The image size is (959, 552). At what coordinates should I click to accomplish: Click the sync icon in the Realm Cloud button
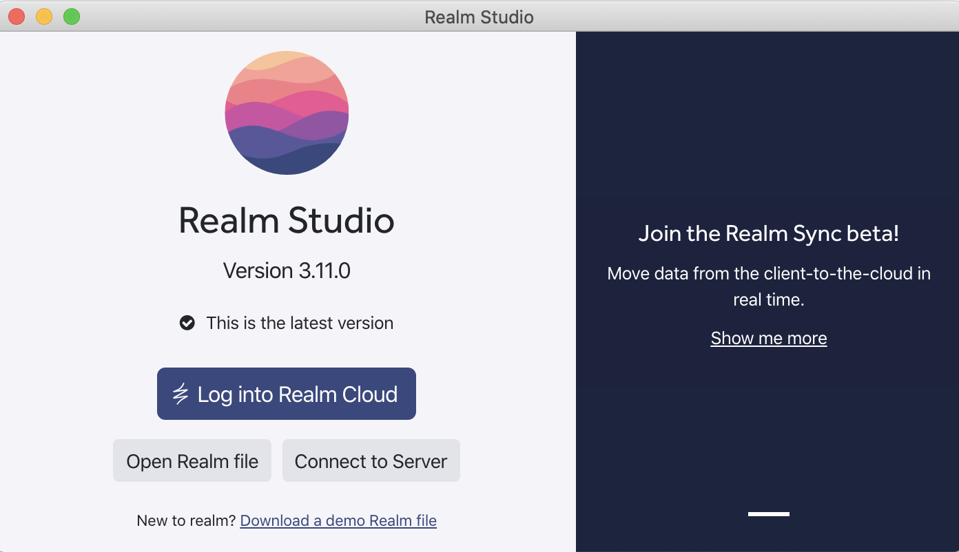click(x=181, y=394)
